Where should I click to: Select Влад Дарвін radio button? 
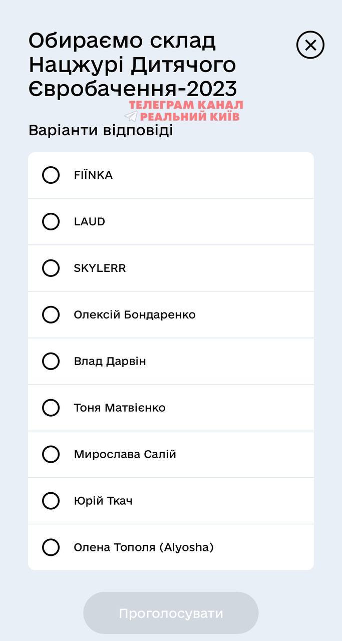[51, 361]
